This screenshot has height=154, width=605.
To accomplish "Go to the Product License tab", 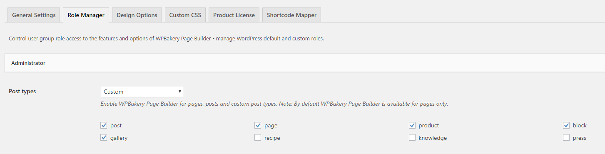I will [x=234, y=15].
